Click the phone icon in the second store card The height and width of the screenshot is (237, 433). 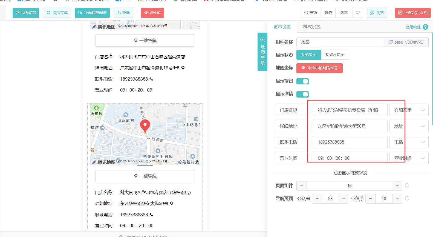click(151, 215)
